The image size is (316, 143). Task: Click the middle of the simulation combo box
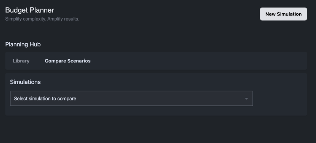(x=131, y=99)
